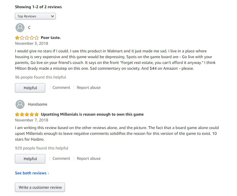Open reviewer name C profile
The height and width of the screenshot is (196, 237).
tap(29, 28)
